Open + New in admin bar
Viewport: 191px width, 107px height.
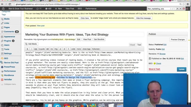[58, 9]
